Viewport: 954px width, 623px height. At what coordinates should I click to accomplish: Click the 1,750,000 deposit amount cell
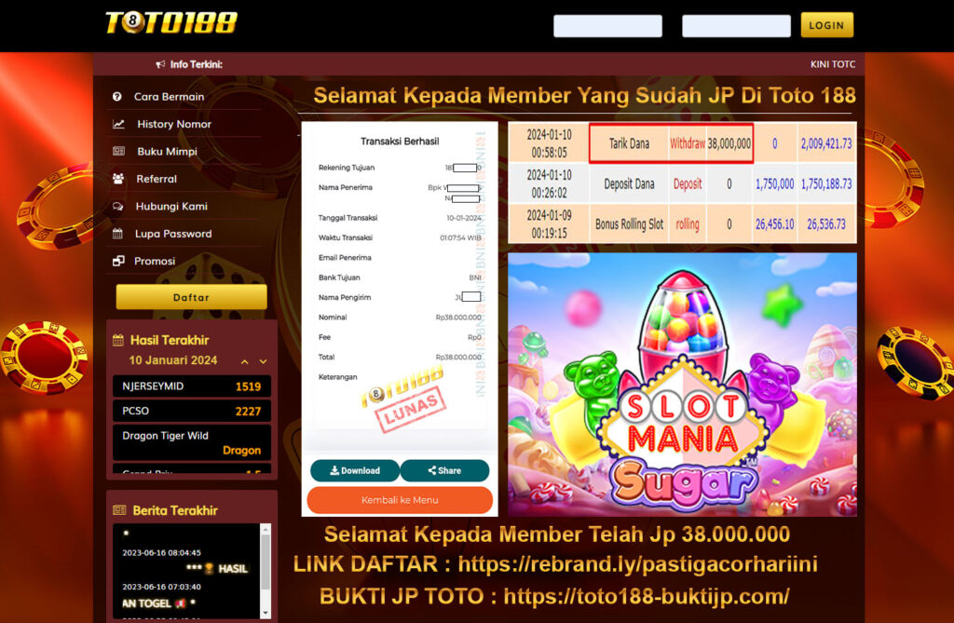point(774,183)
